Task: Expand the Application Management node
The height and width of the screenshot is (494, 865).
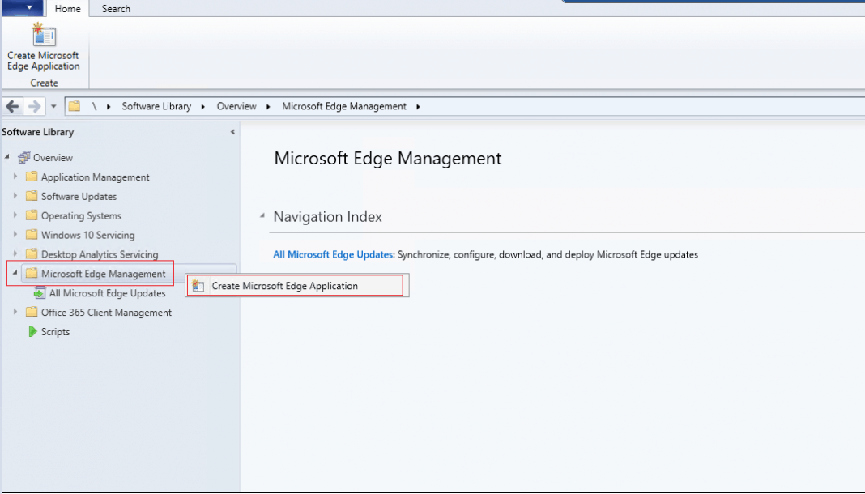Action: coord(15,177)
